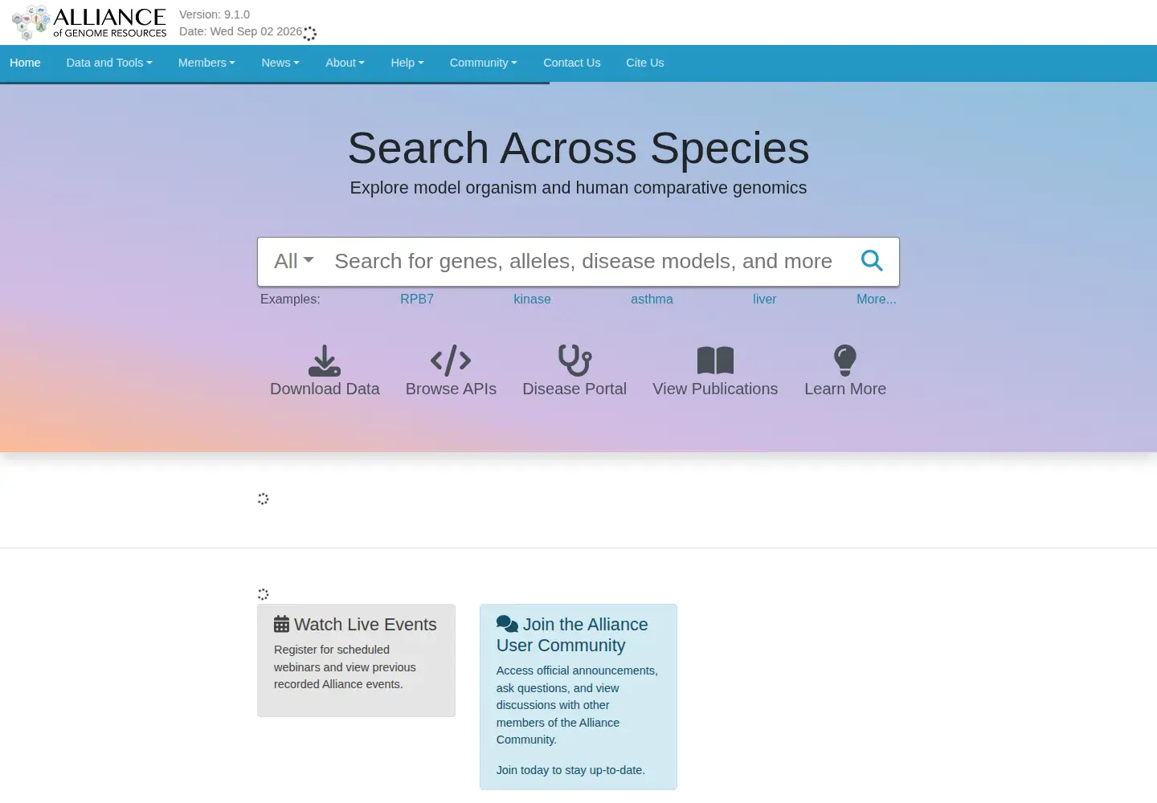This screenshot has width=1157, height=803.
Task: Click the magnifying glass search icon
Action: tap(872, 261)
